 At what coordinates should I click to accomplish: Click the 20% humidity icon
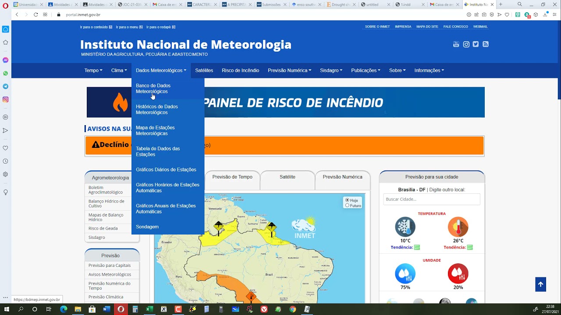point(458,273)
